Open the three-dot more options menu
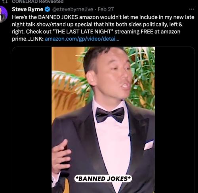Screen dimensions: 198x193 (x=192, y=9)
